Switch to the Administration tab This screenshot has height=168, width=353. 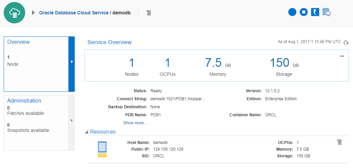24,101
